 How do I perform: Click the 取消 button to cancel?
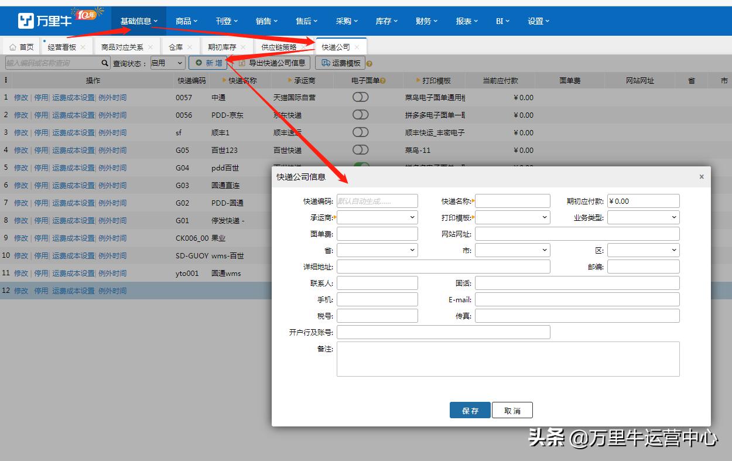pyautogui.click(x=512, y=410)
